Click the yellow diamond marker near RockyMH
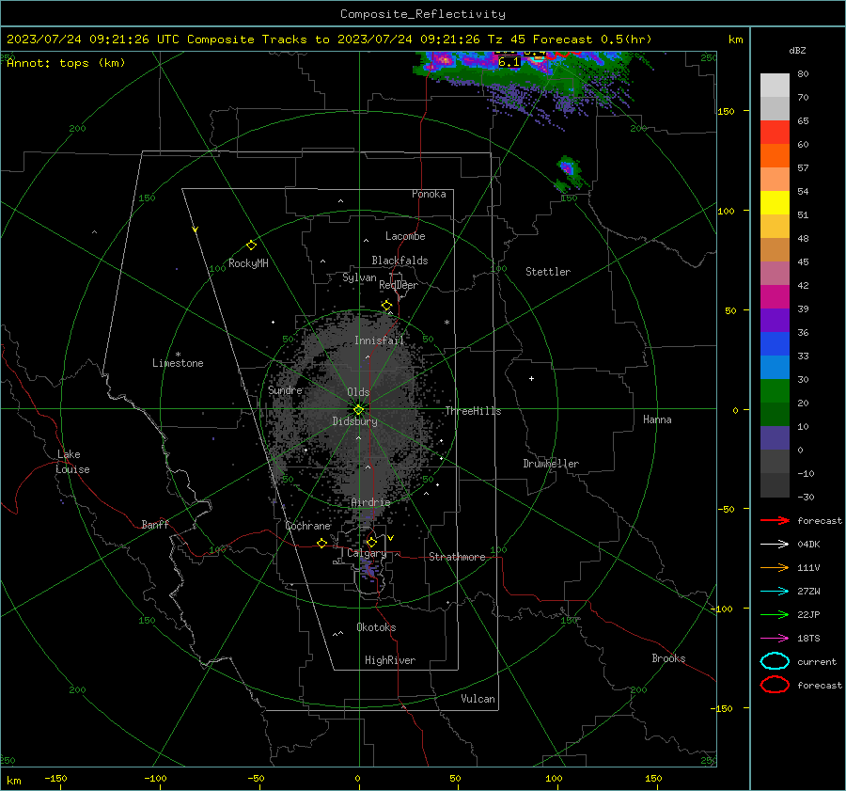The image size is (846, 791). [x=251, y=245]
